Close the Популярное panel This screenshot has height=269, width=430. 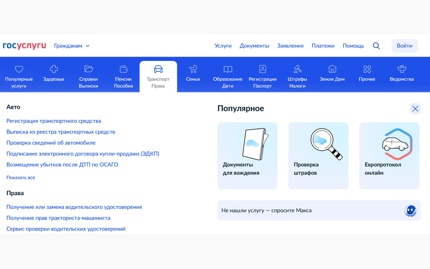tap(415, 108)
